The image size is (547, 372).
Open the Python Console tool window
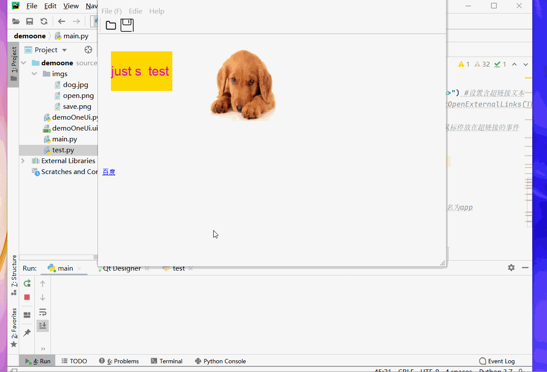(220, 361)
